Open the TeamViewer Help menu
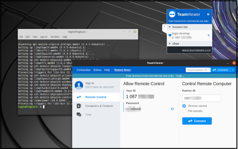 107,70
